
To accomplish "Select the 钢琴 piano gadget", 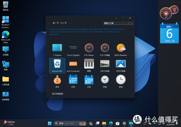I will [x=89, y=66].
